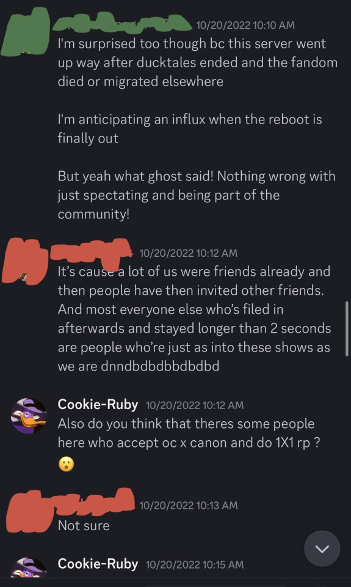Tap the 10/20/2022 10:13 AM timestamp
Viewport: 351px width, 587px height.
click(189, 506)
